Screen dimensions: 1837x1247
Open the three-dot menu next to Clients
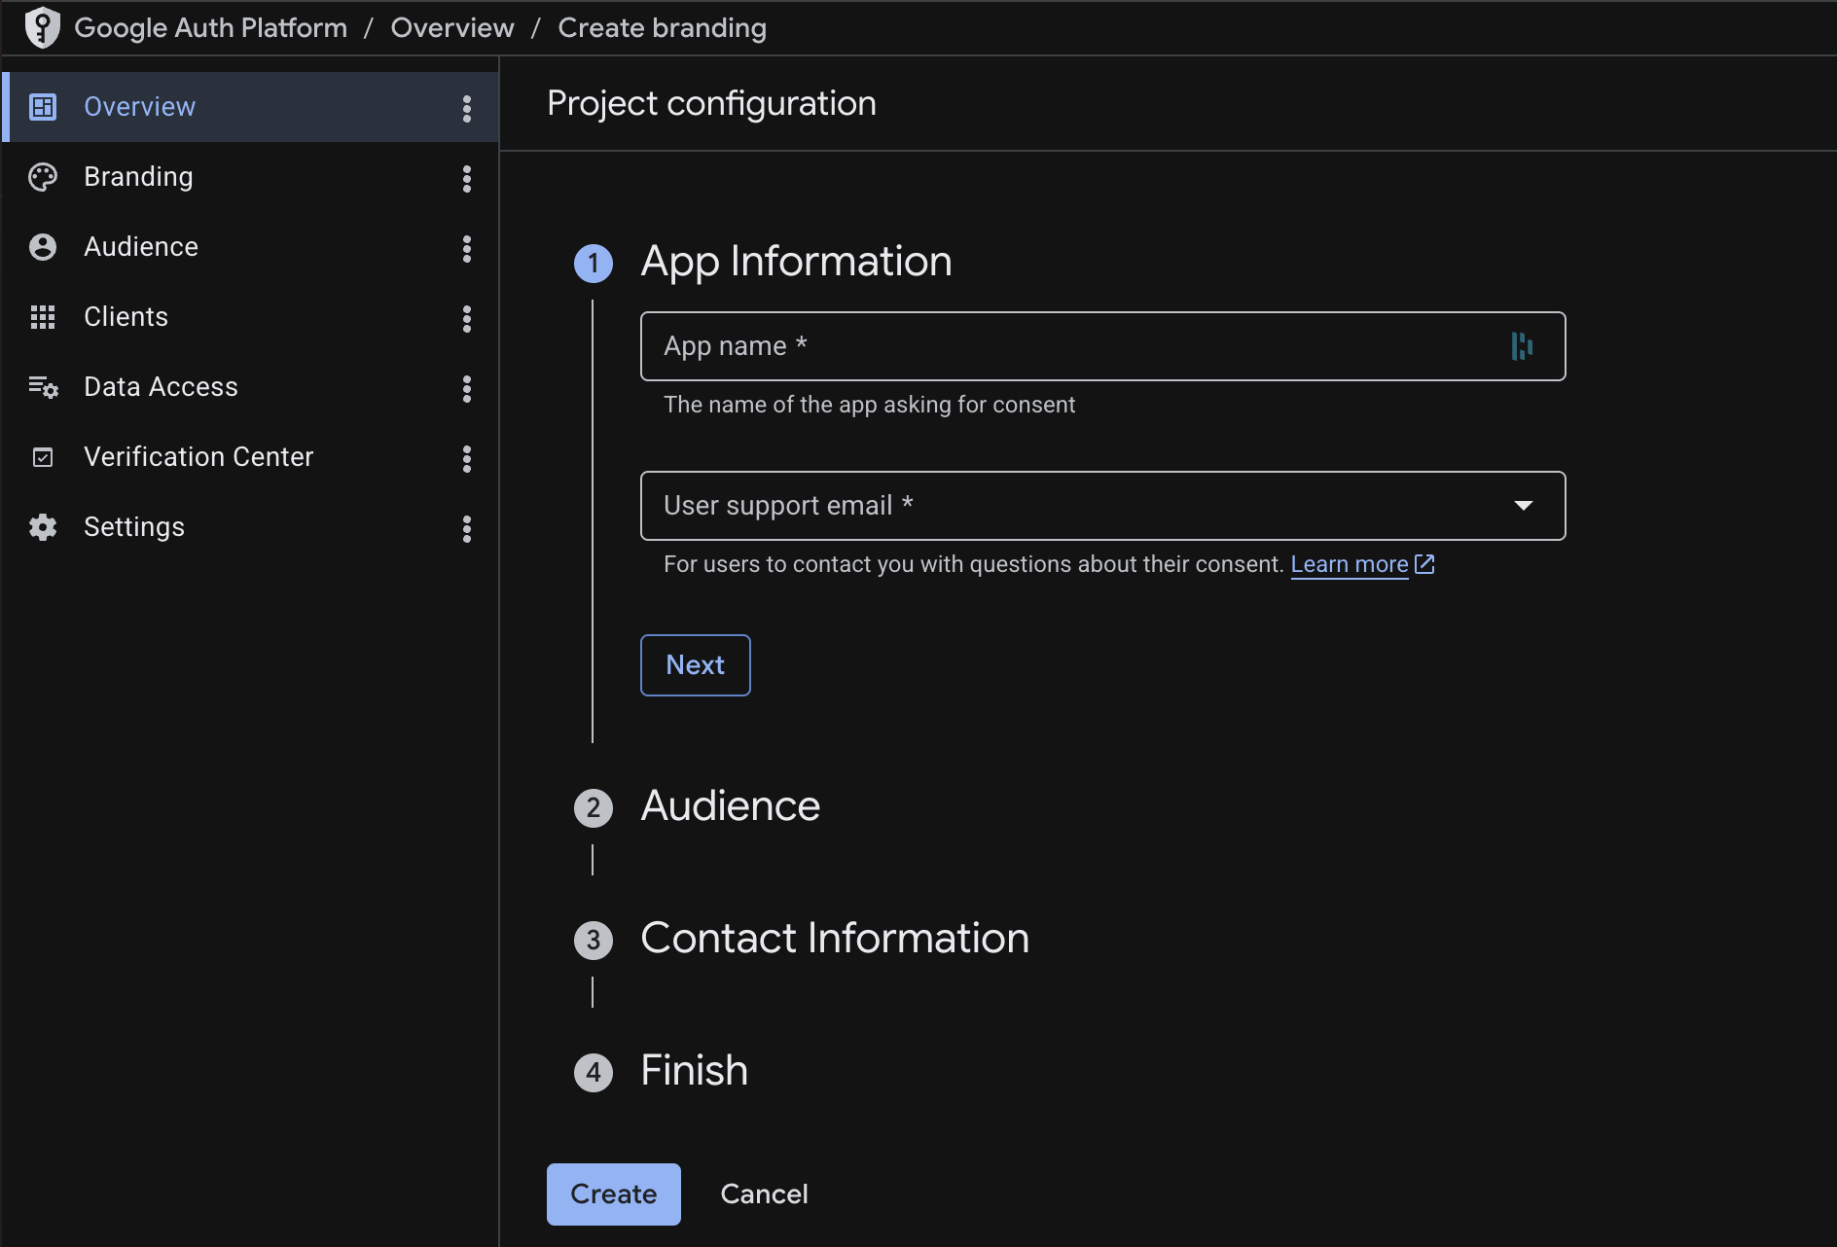coord(467,318)
